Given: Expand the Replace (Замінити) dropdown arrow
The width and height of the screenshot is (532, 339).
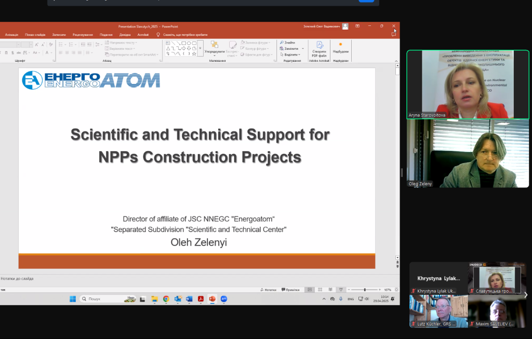Looking at the screenshot, I should [303, 49].
